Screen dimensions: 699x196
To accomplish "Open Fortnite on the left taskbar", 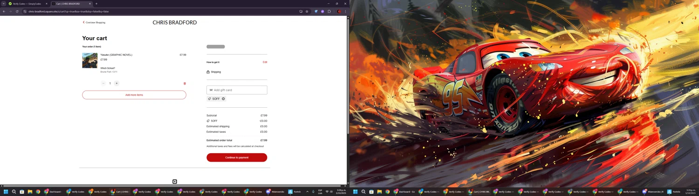I will tap(295, 191).
